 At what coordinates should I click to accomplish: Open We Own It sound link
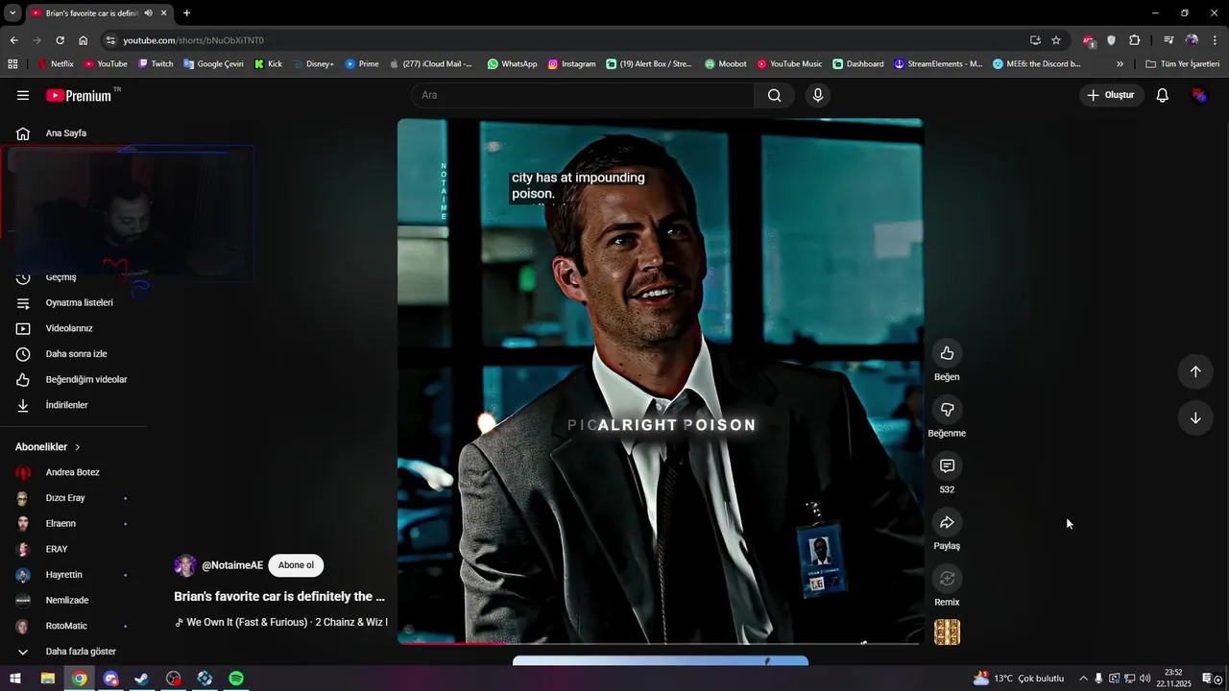coord(281,622)
